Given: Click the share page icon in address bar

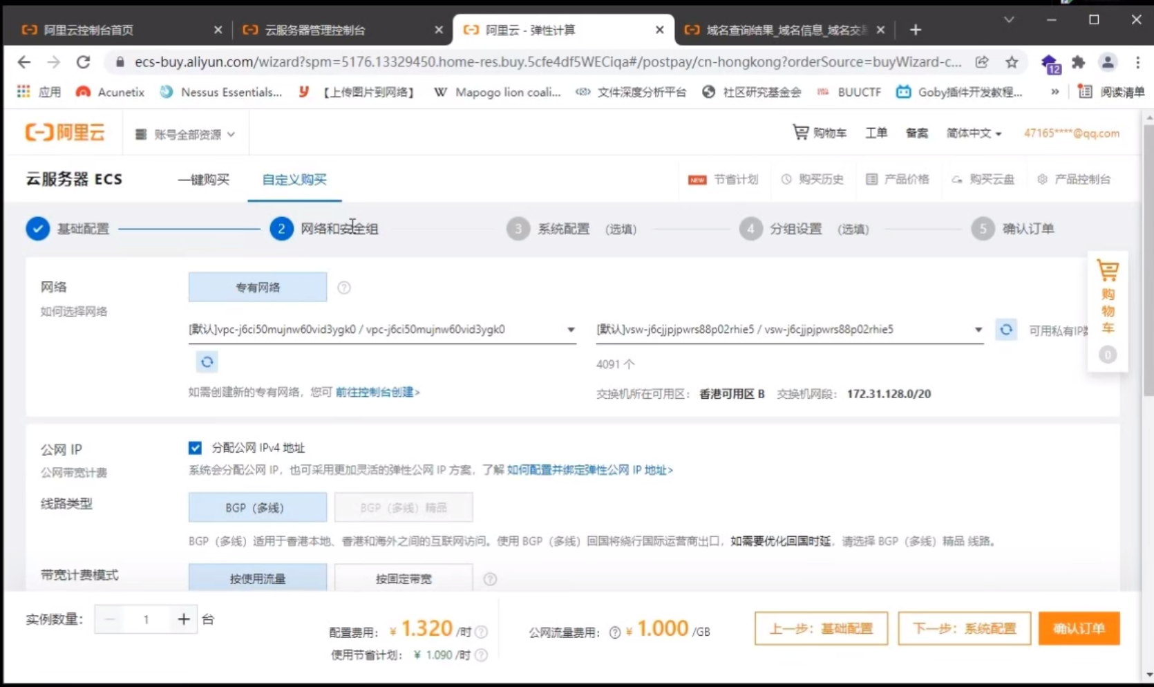Looking at the screenshot, I should pyautogui.click(x=982, y=62).
